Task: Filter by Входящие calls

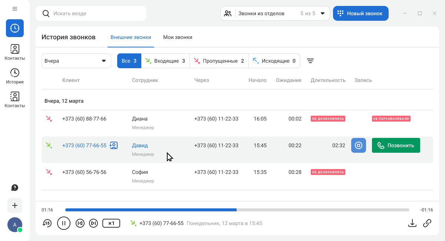Action: coord(165,61)
